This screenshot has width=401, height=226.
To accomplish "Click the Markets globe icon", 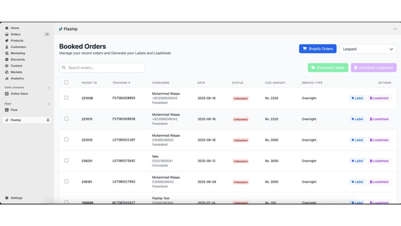I will pyautogui.click(x=7, y=72).
